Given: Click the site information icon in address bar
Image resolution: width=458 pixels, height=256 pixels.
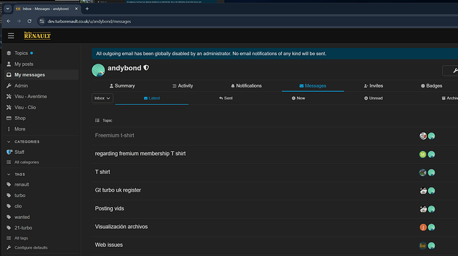Looking at the screenshot, I should (42, 21).
